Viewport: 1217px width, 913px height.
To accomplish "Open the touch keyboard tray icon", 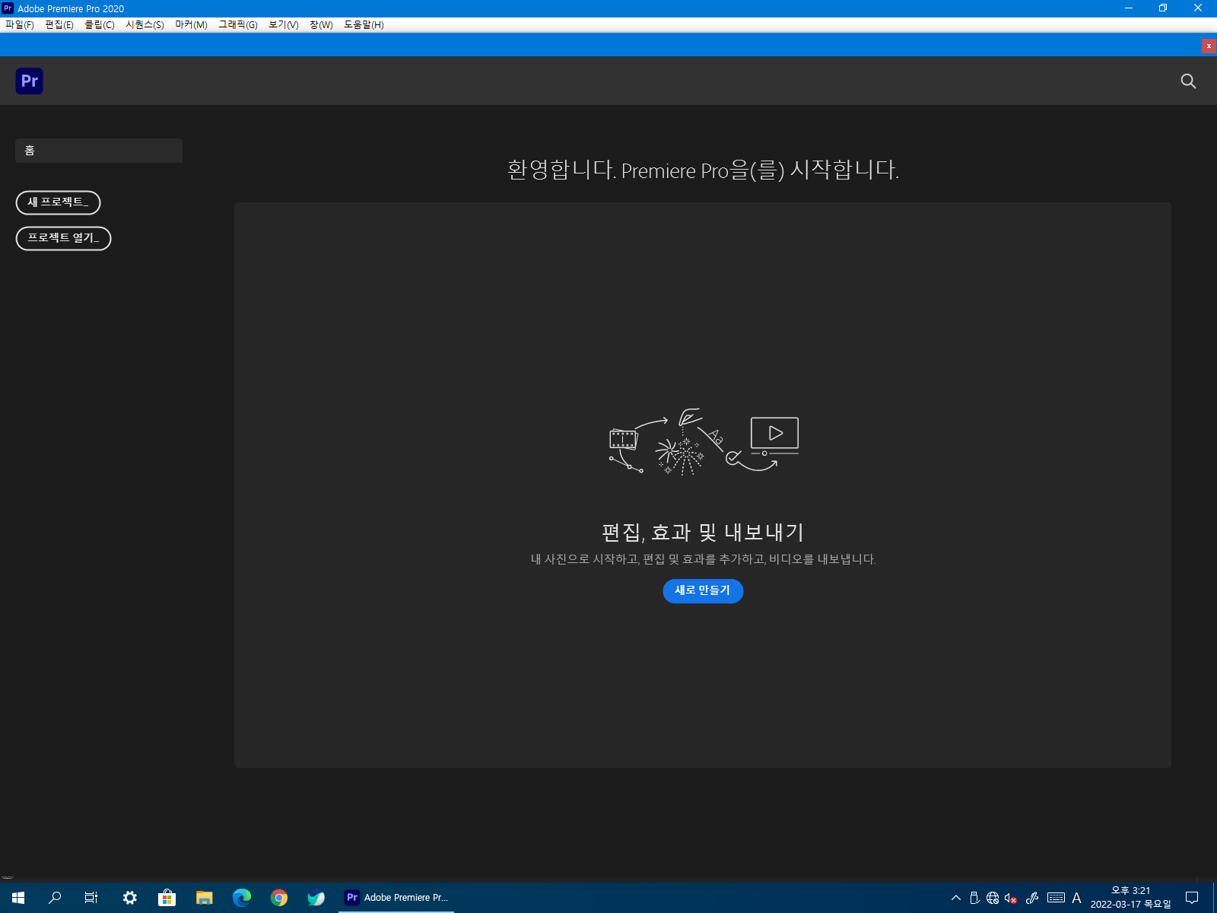I will [x=1056, y=898].
